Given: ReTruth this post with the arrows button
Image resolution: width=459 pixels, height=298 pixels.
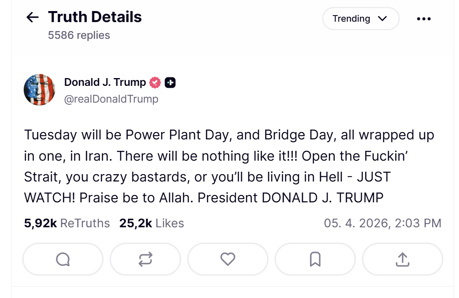Looking at the screenshot, I should coord(145,259).
